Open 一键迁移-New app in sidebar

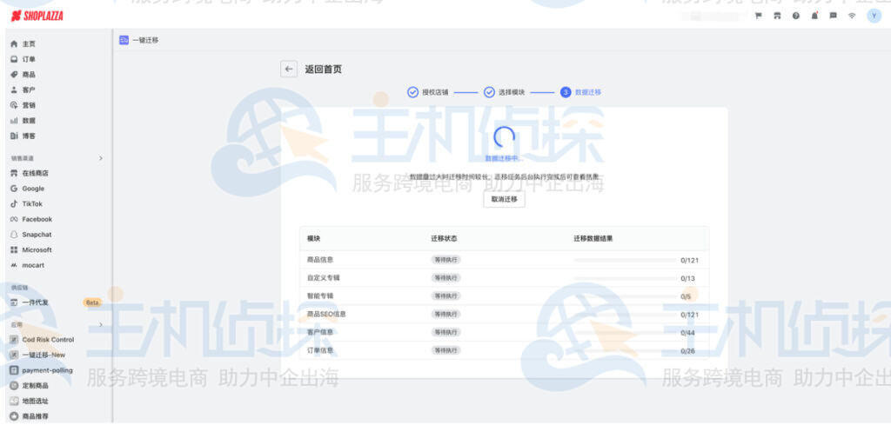tap(44, 355)
